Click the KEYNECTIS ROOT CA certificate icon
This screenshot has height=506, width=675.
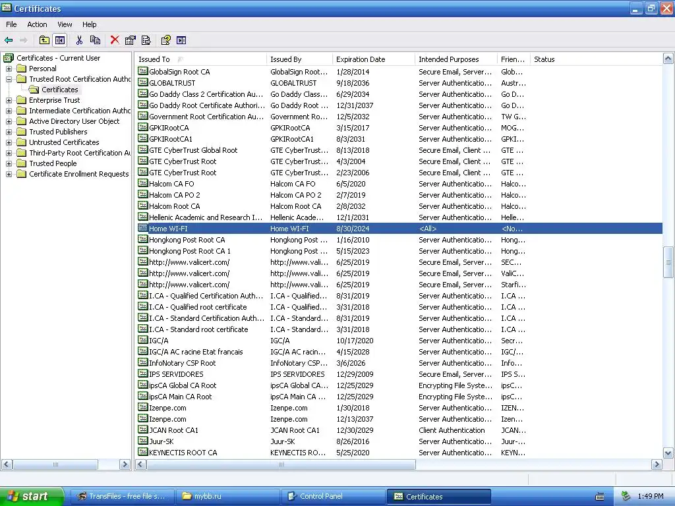click(x=143, y=452)
